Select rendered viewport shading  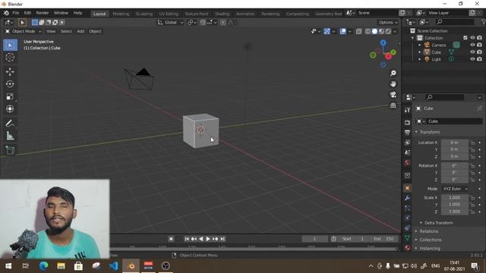(x=388, y=31)
